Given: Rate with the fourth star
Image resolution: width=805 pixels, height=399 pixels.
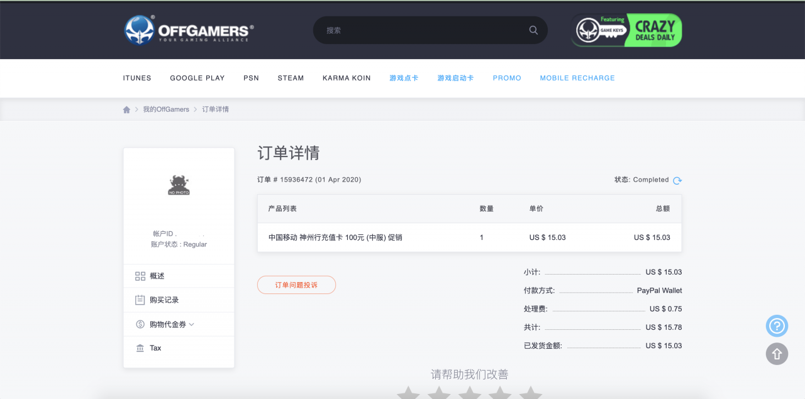Looking at the screenshot, I should 500,393.
